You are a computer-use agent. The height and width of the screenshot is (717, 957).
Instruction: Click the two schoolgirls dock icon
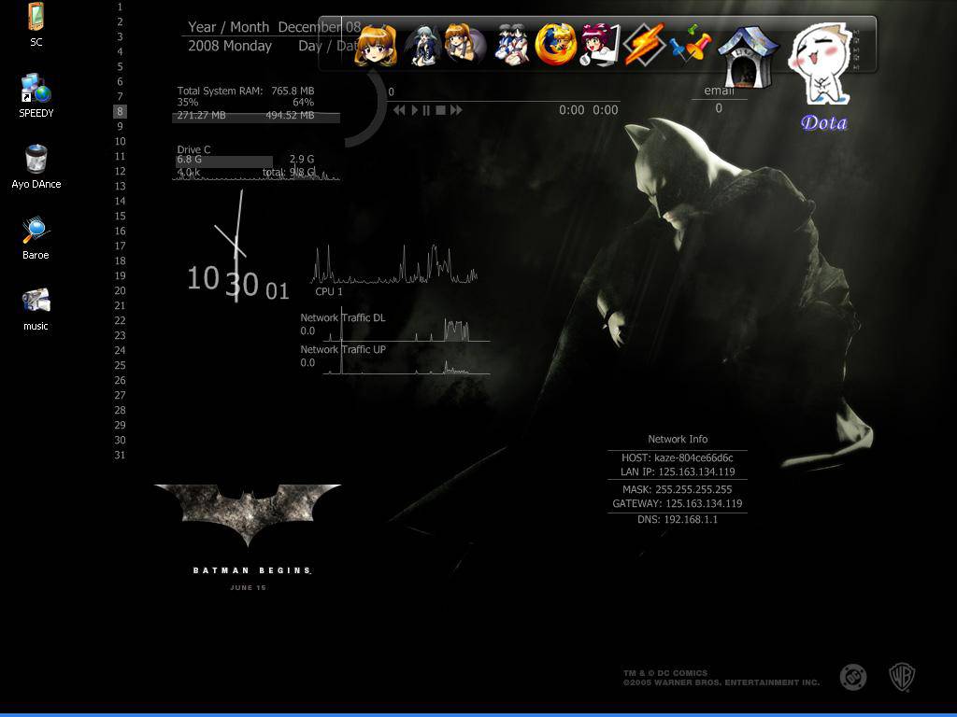pyautogui.click(x=511, y=44)
